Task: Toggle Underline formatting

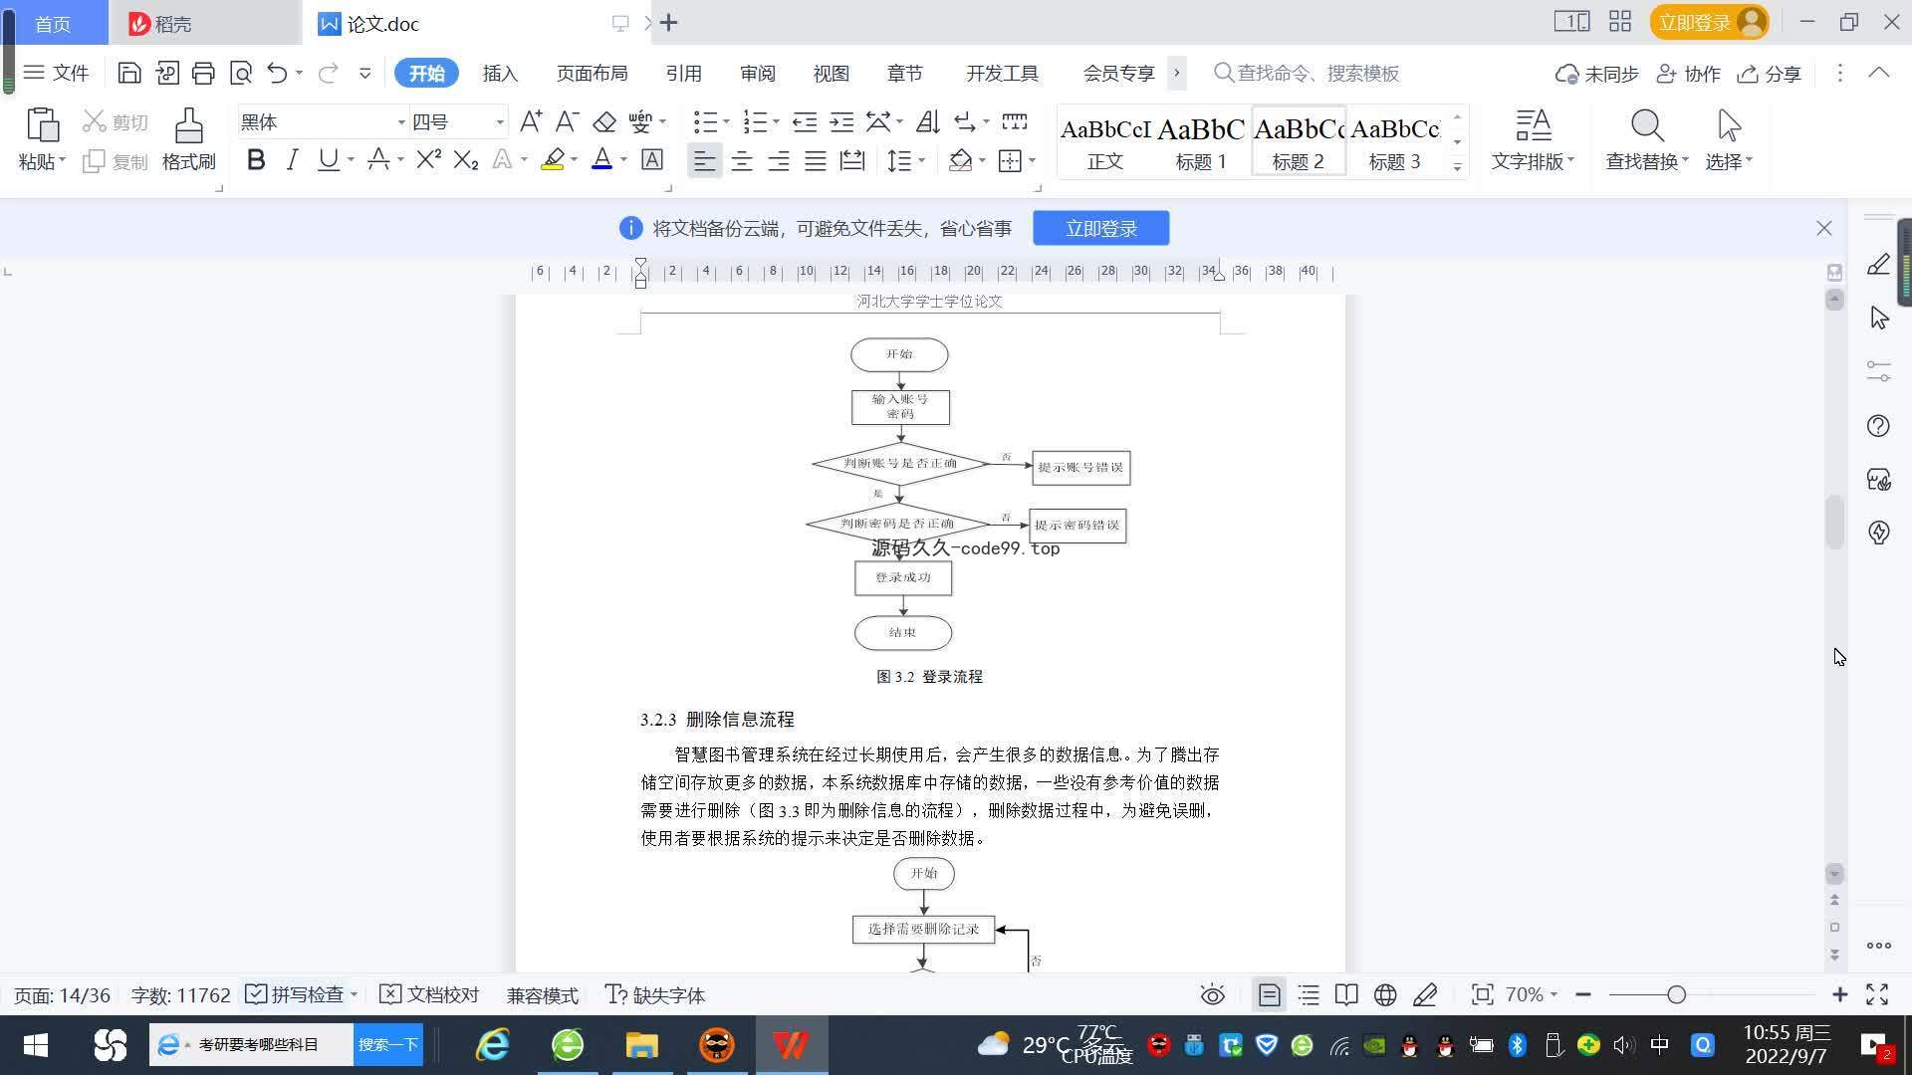Action: 328,159
